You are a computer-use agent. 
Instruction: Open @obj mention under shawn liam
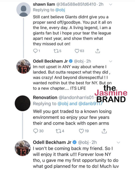coord(60,10)
